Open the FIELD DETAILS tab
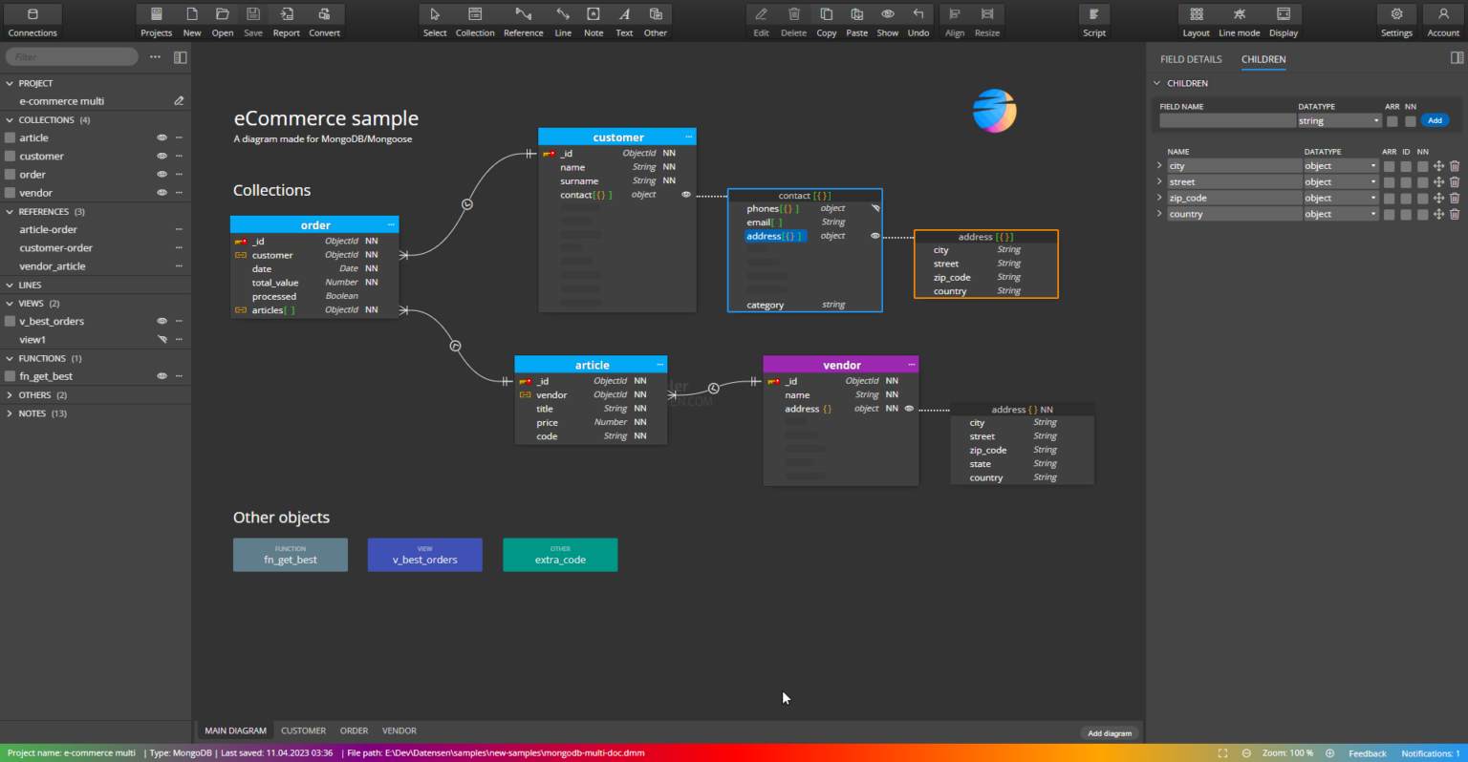 click(x=1191, y=59)
